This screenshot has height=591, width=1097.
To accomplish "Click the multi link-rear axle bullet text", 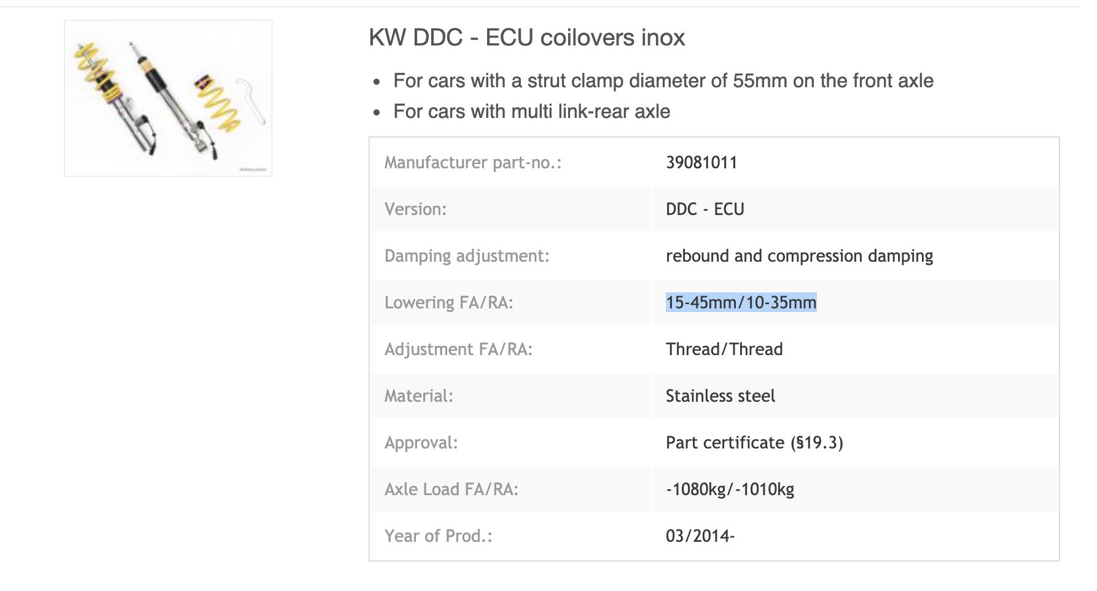I will coord(531,112).
